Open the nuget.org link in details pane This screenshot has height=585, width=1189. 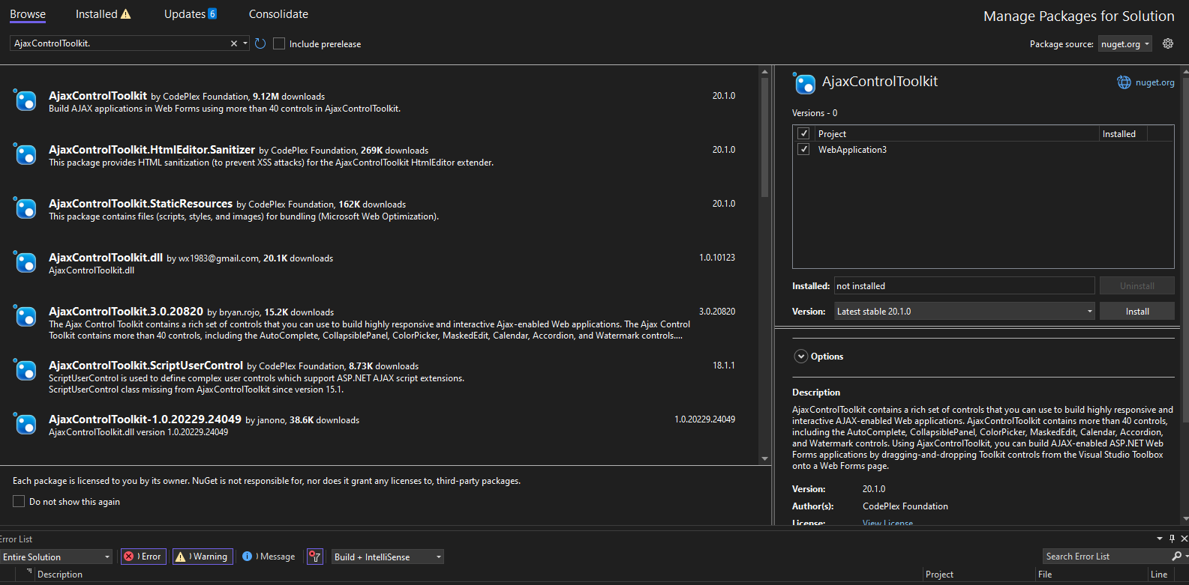point(1154,82)
